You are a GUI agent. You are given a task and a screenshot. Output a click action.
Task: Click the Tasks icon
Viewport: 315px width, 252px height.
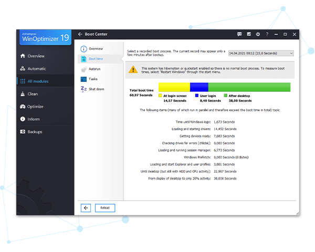tap(83, 79)
